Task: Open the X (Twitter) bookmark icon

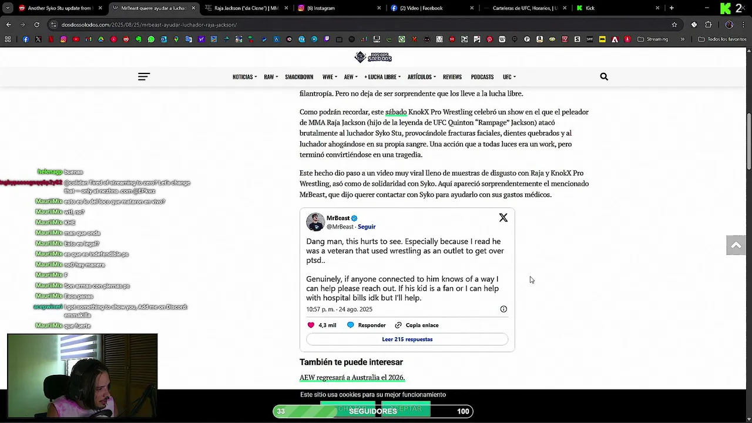Action: pyautogui.click(x=38, y=39)
